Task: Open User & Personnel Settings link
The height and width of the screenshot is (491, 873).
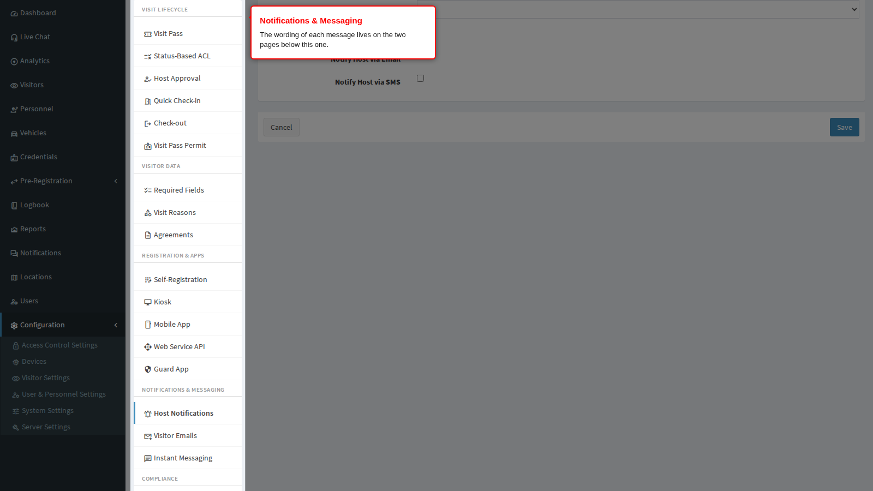Action: (64, 394)
